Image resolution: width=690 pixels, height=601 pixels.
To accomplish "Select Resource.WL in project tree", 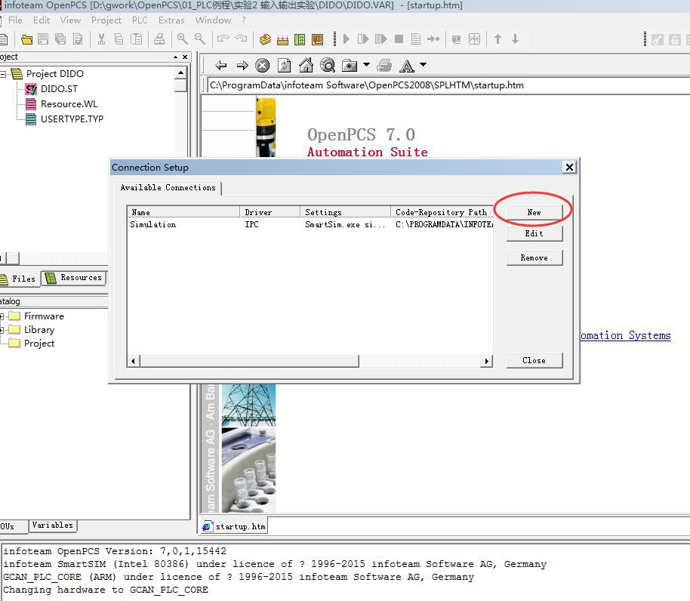I will [x=69, y=104].
